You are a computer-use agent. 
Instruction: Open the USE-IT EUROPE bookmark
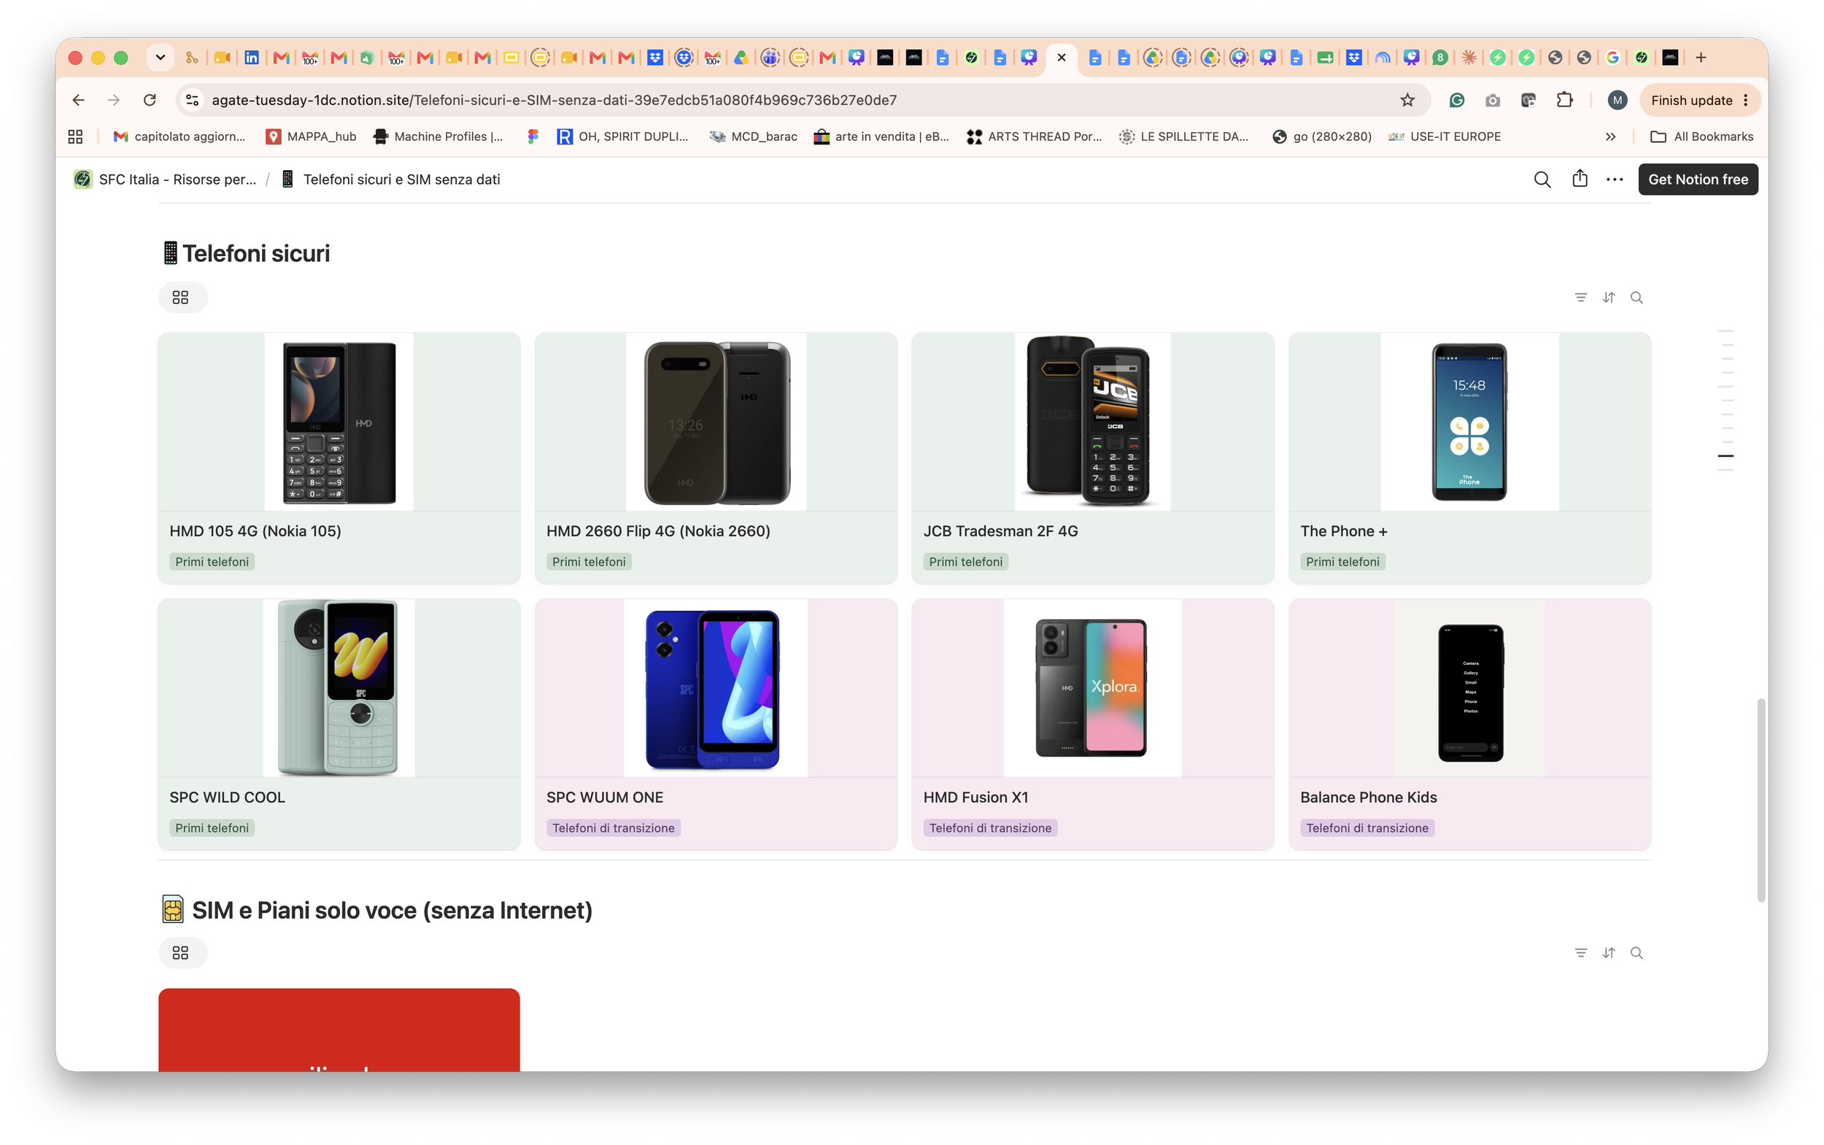(1445, 136)
